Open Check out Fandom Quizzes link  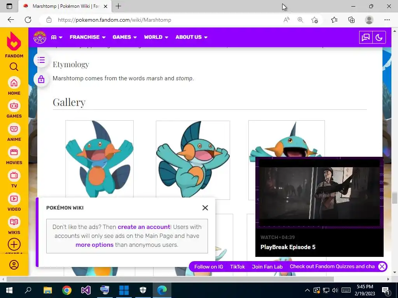pos(332,267)
